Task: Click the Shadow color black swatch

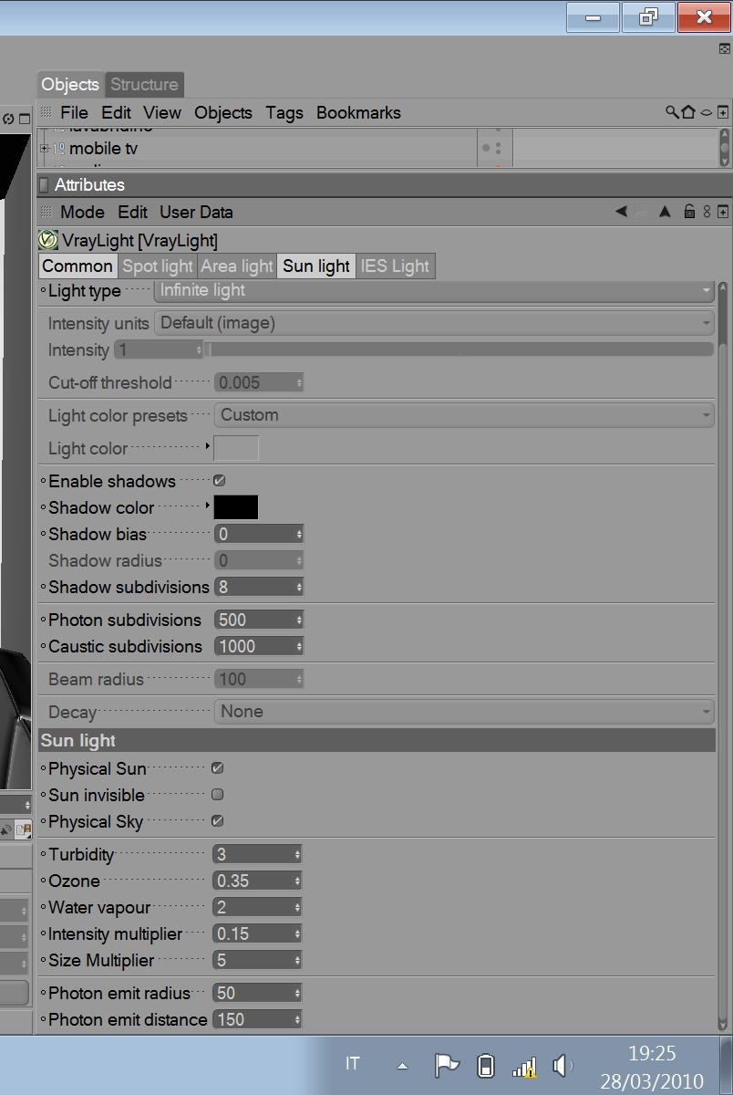Action: pyautogui.click(x=236, y=507)
